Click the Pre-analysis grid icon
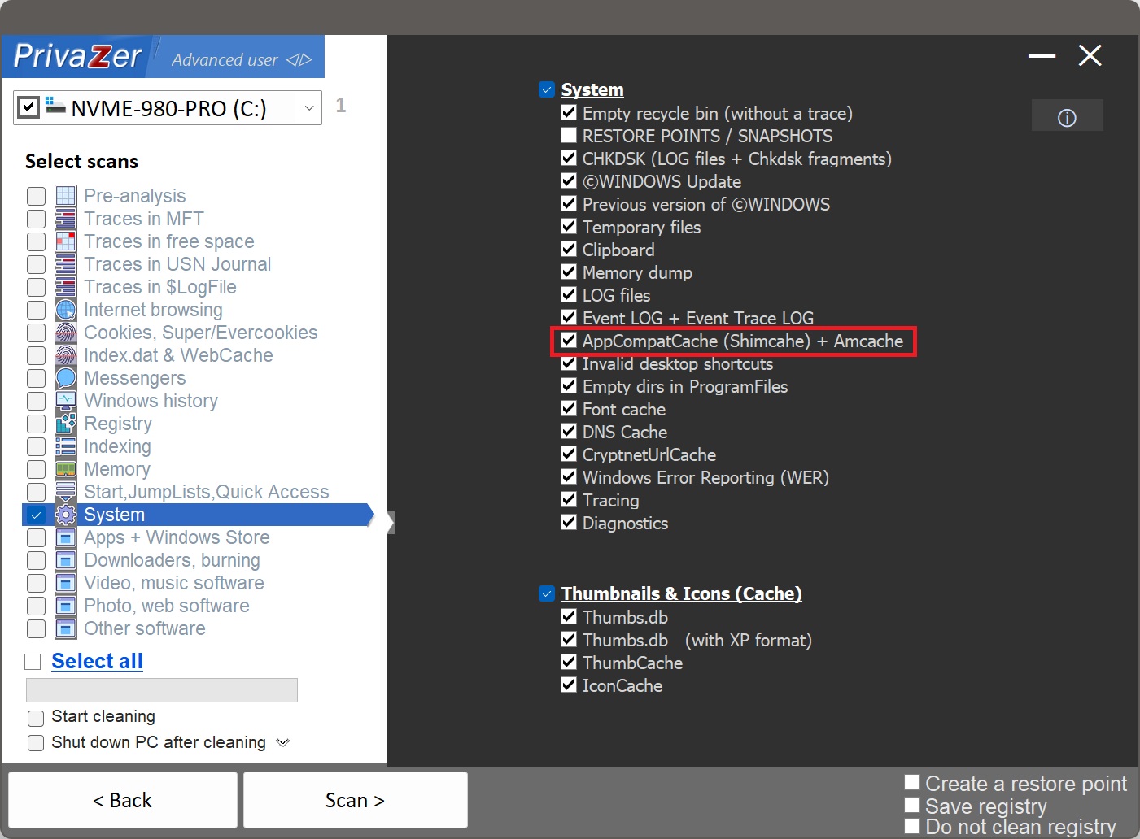Viewport: 1140px width, 839px height. (66, 196)
